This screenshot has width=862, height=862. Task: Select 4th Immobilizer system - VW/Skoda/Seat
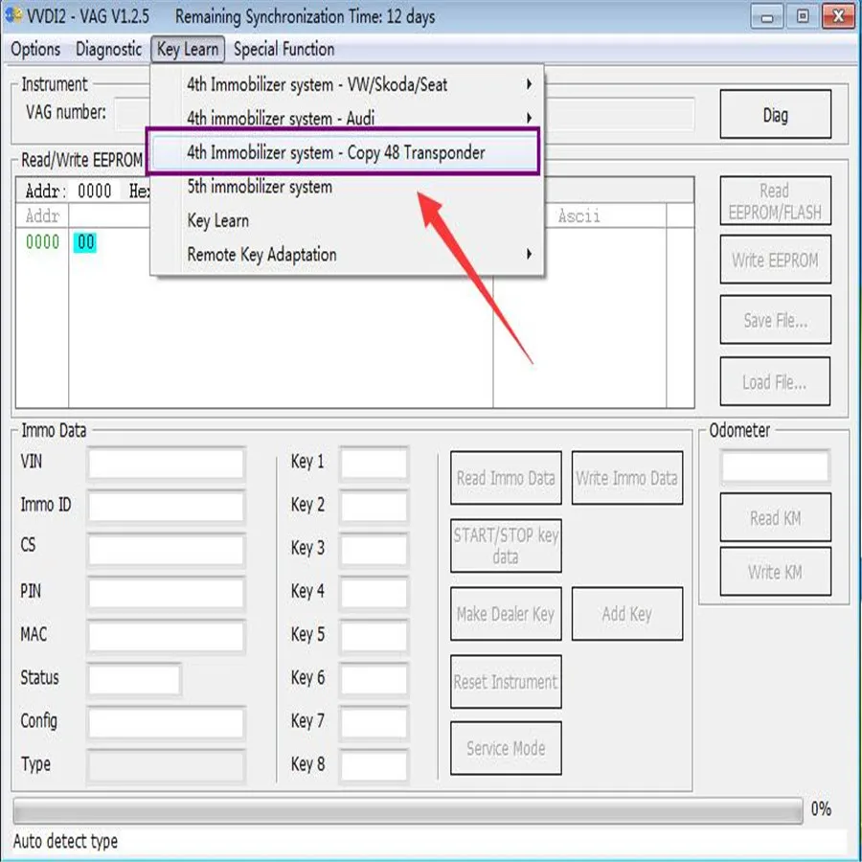click(348, 84)
